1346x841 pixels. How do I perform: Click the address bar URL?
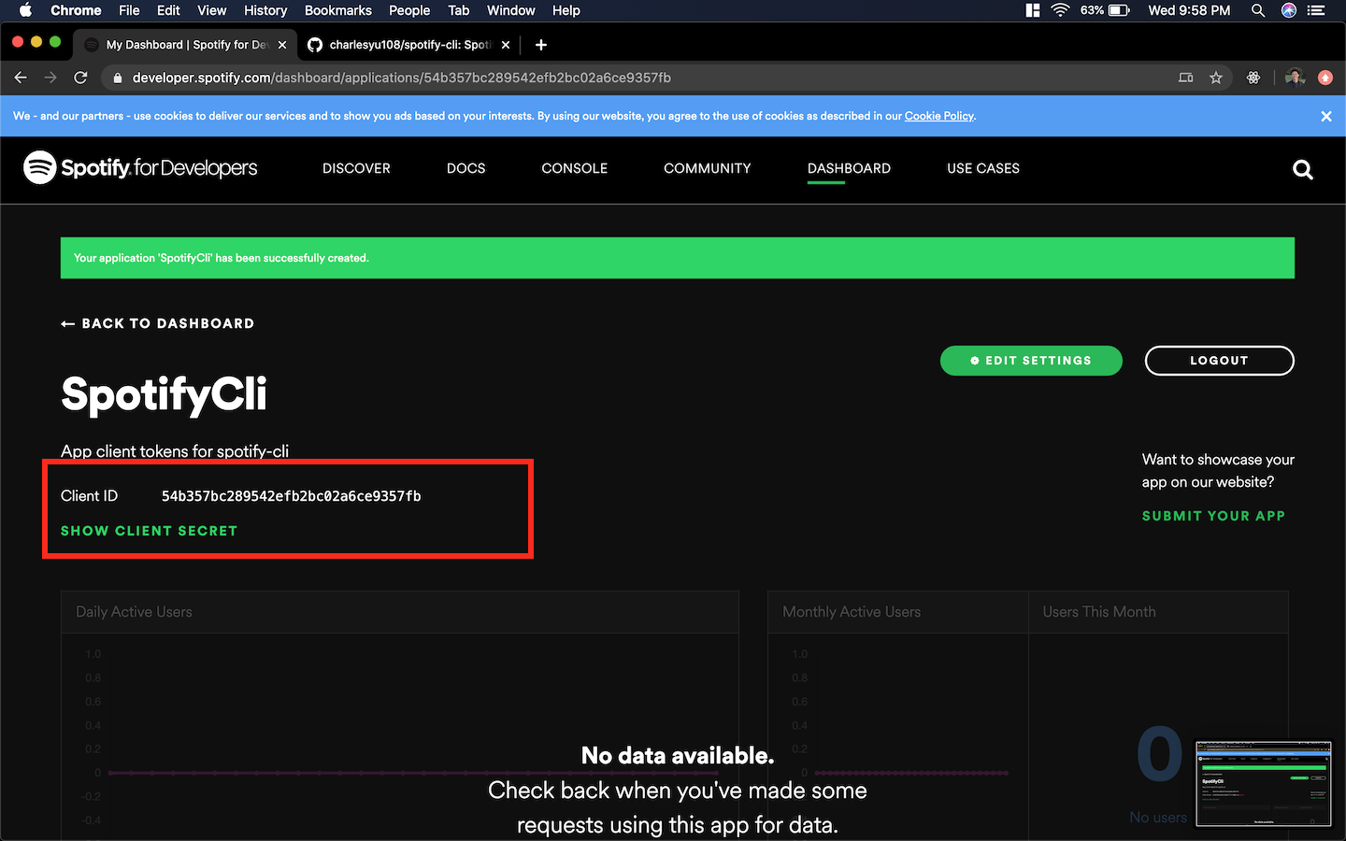[x=402, y=78]
